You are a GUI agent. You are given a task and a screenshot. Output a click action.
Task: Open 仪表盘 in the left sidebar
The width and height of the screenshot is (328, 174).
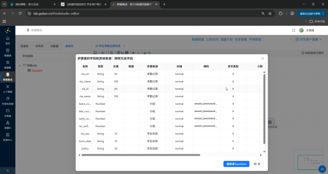7,113
